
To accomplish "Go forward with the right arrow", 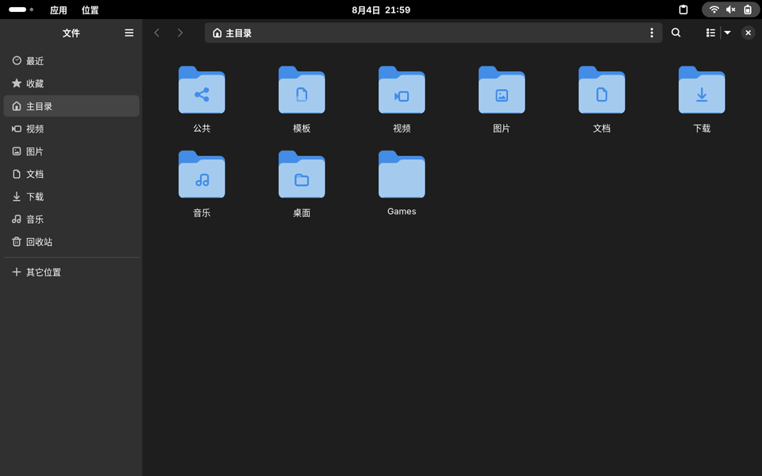I will pyautogui.click(x=180, y=33).
